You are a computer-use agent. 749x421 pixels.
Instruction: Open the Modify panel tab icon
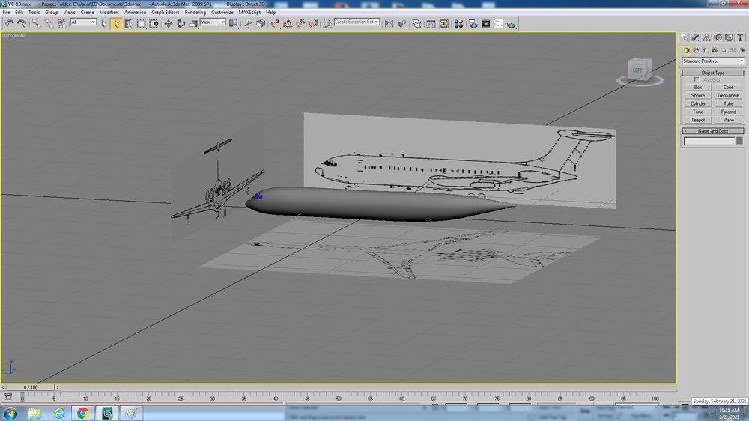[x=696, y=37]
